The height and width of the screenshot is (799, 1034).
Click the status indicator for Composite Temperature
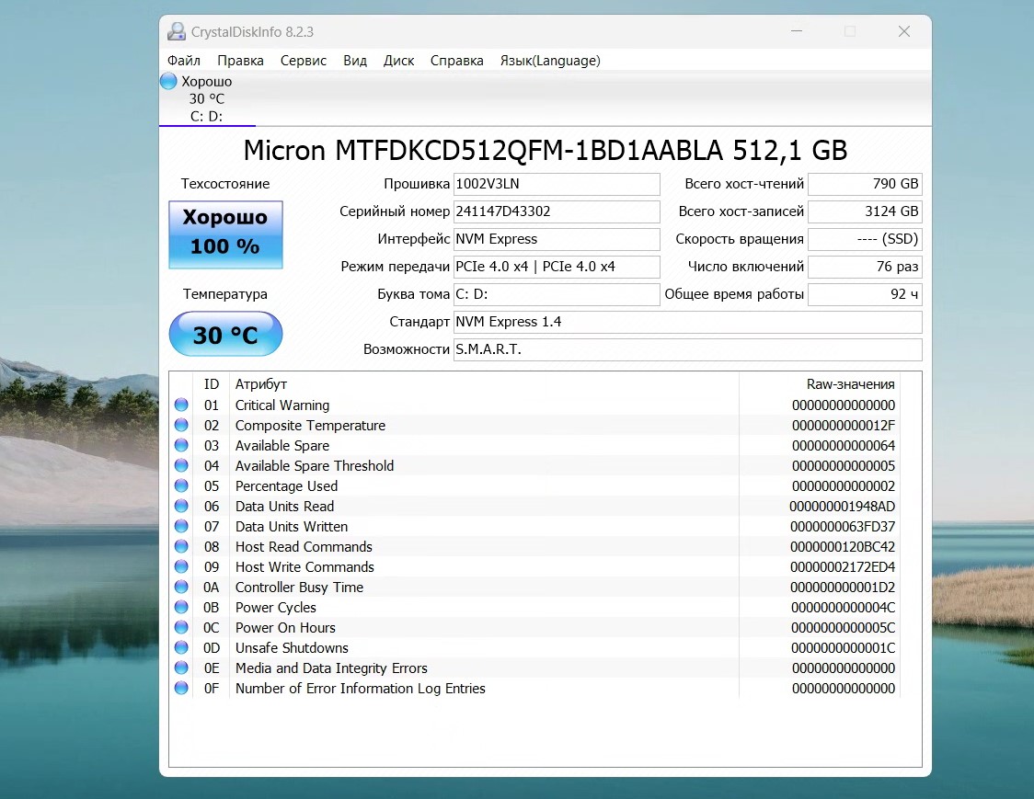pyautogui.click(x=180, y=425)
